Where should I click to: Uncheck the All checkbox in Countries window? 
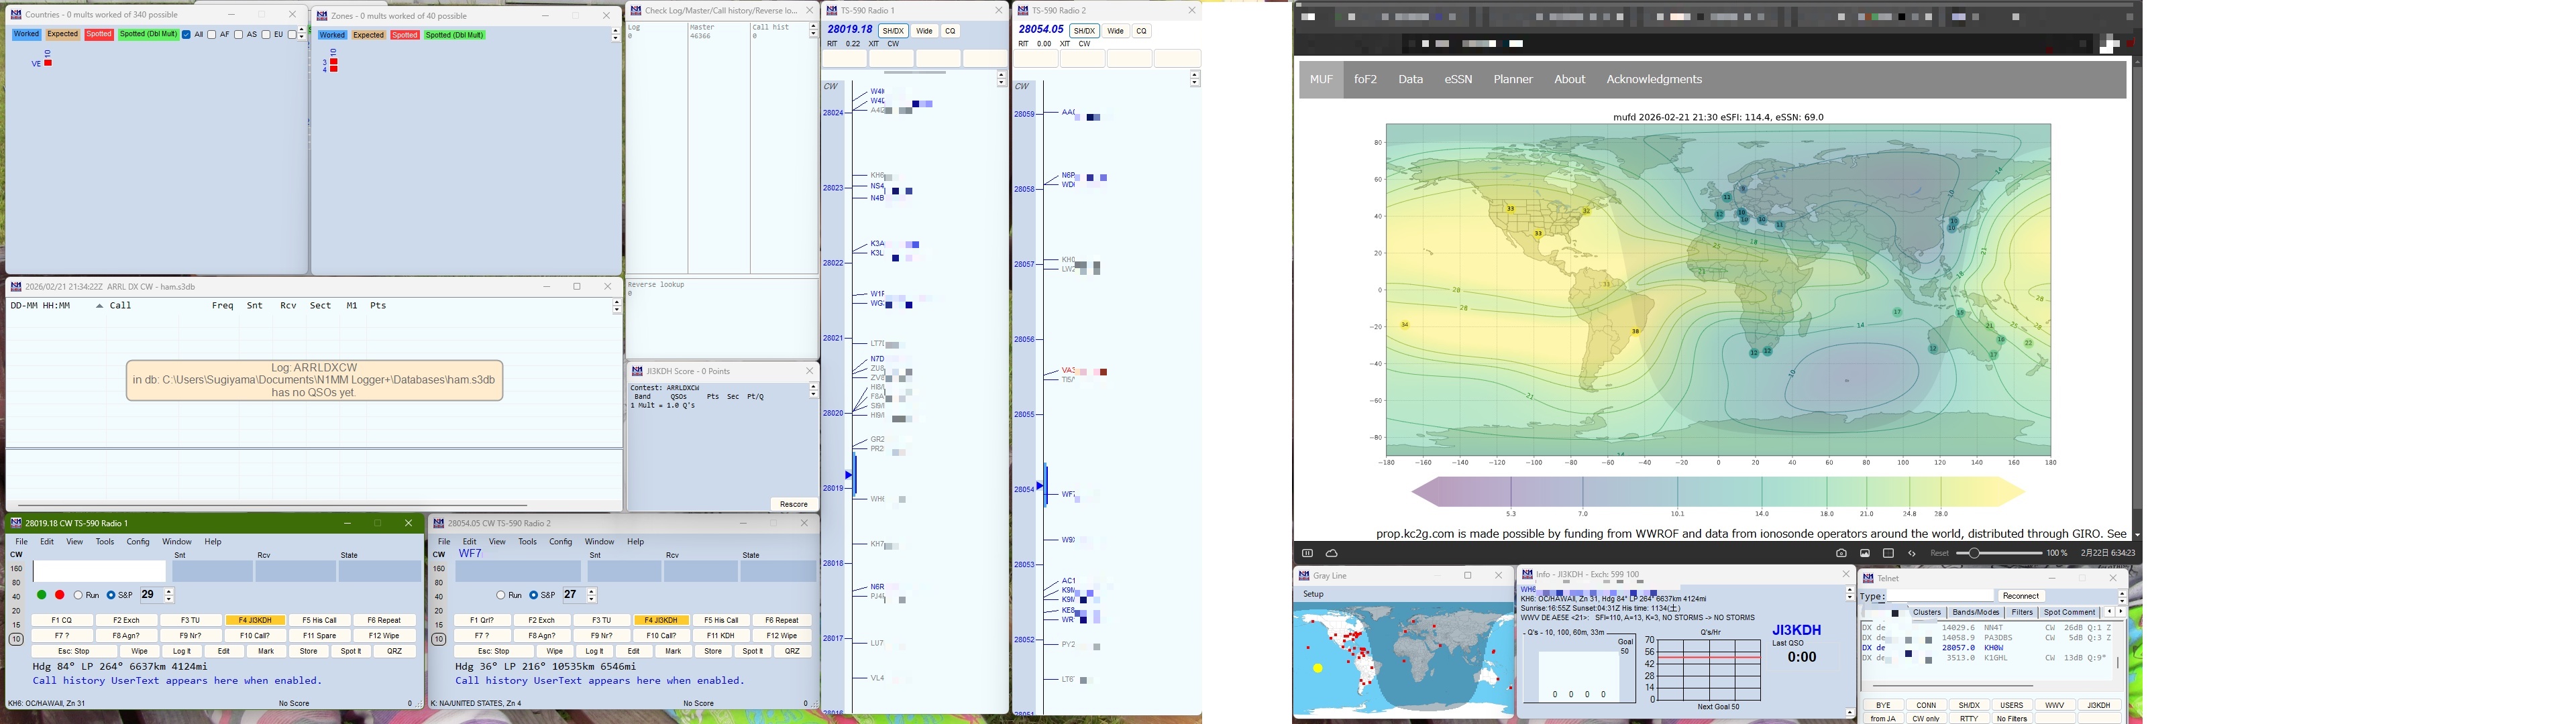tap(187, 35)
